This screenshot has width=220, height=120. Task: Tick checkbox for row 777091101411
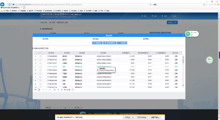click(x=40, y=63)
